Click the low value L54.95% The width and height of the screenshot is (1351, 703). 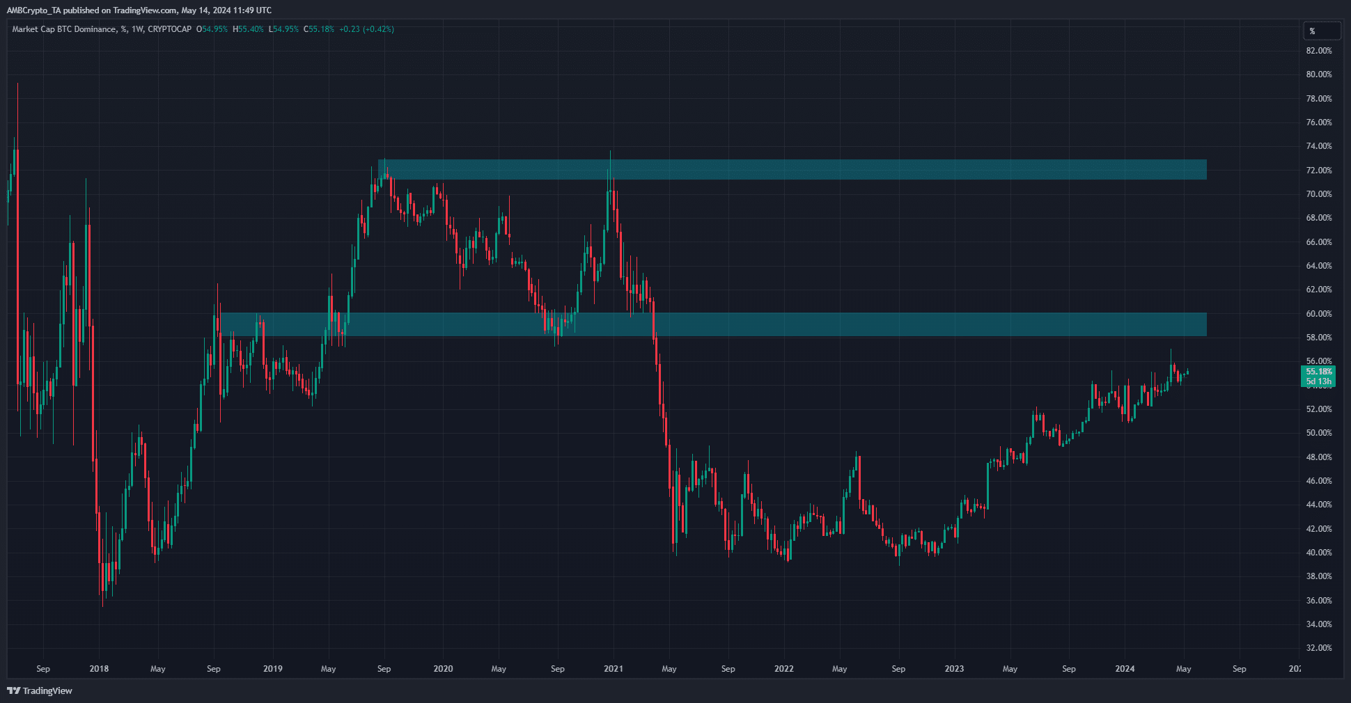(283, 29)
